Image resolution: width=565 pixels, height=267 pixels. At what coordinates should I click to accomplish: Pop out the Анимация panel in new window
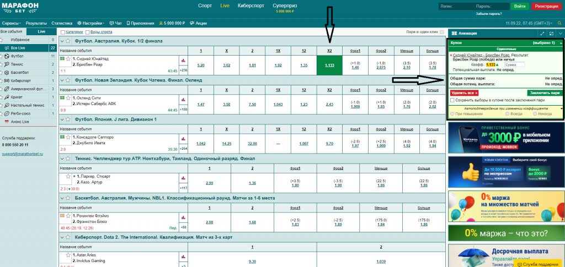[551, 34]
